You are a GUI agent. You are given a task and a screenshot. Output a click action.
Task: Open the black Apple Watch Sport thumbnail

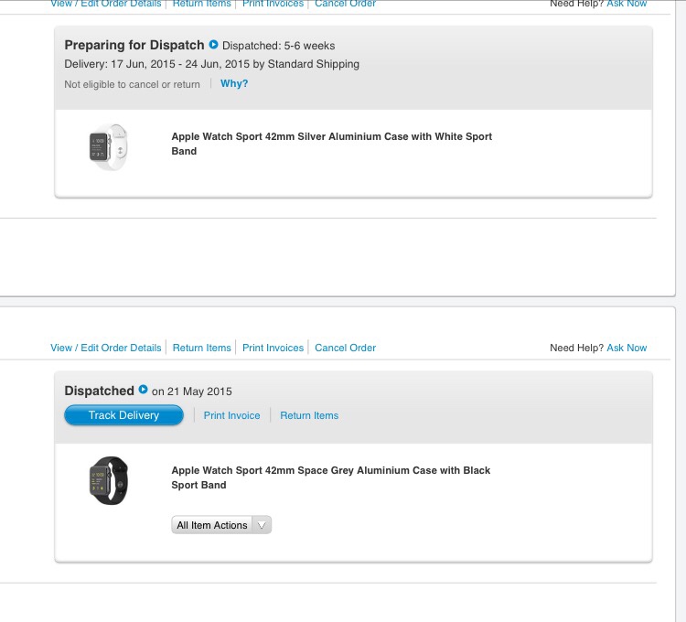[108, 480]
